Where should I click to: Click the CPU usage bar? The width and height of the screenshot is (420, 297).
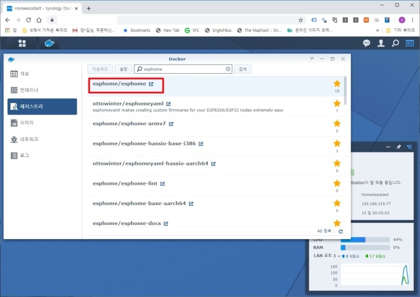coord(365,240)
